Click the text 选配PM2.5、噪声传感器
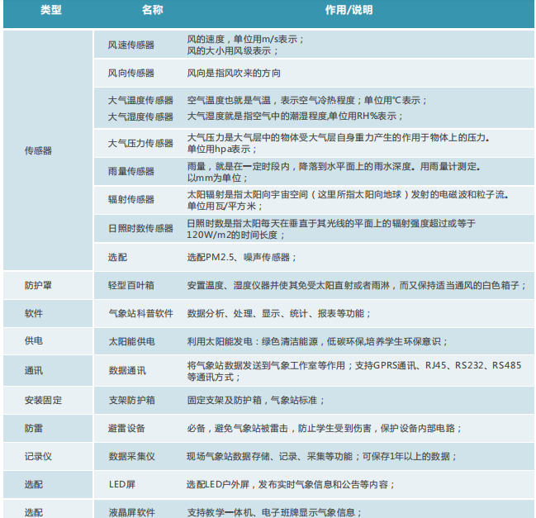 (x=241, y=257)
